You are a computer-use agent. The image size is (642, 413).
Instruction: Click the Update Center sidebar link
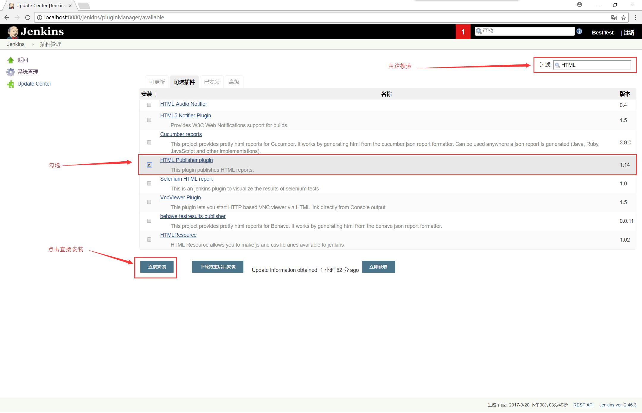(x=34, y=84)
